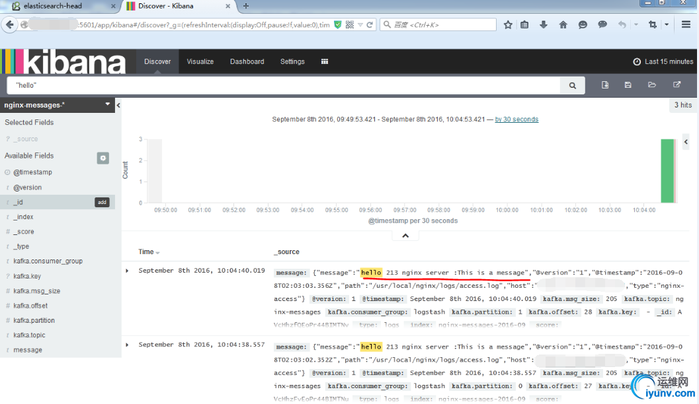Screen dimensions: 699x404
Task: Click the magnifier icon in browser search box
Action: pos(387,25)
